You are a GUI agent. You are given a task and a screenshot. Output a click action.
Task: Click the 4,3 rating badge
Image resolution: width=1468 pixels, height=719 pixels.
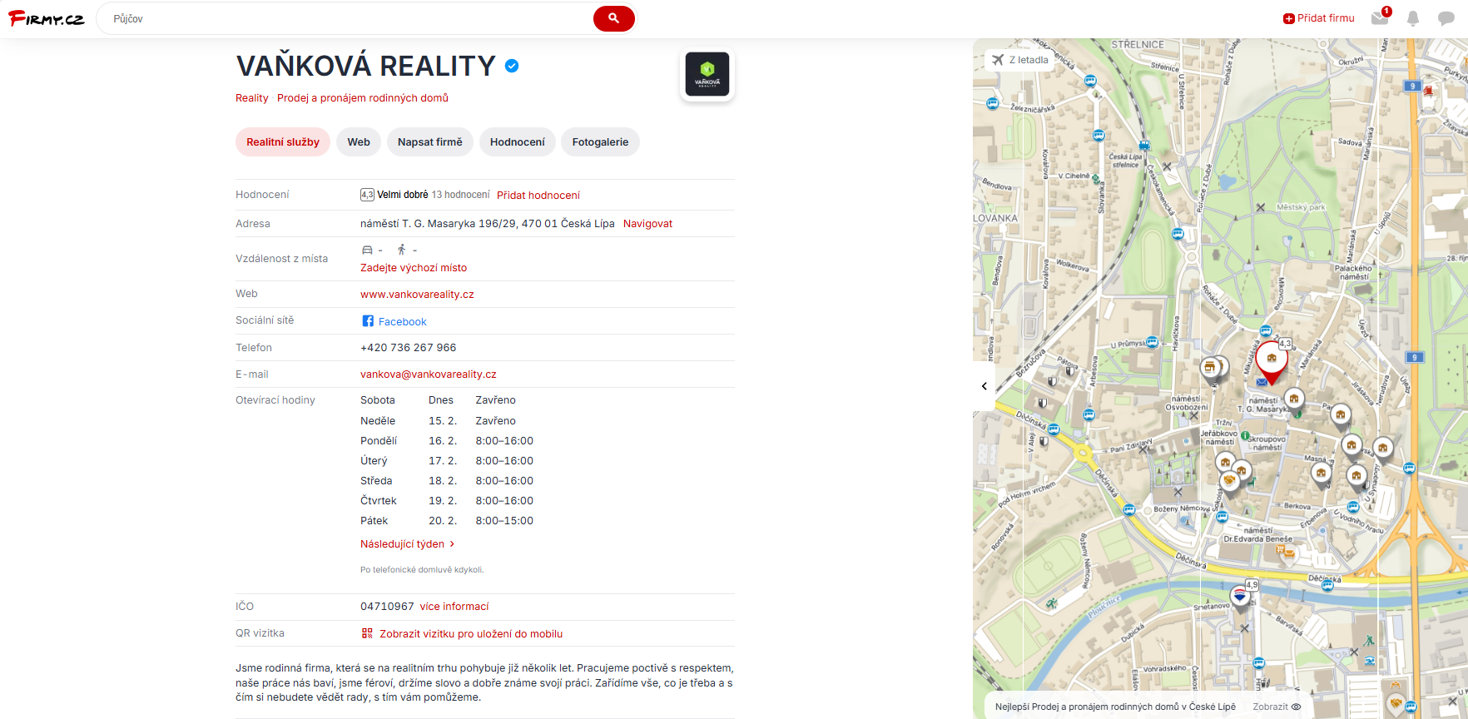pos(367,195)
